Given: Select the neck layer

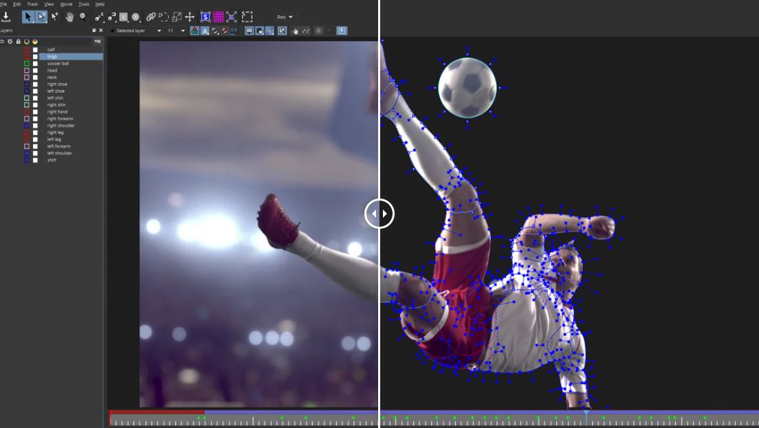Looking at the screenshot, I should coord(51,78).
